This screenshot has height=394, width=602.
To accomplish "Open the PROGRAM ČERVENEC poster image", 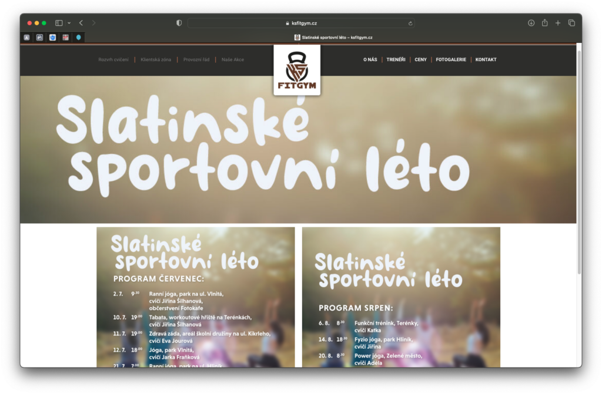I will pyautogui.click(x=196, y=297).
